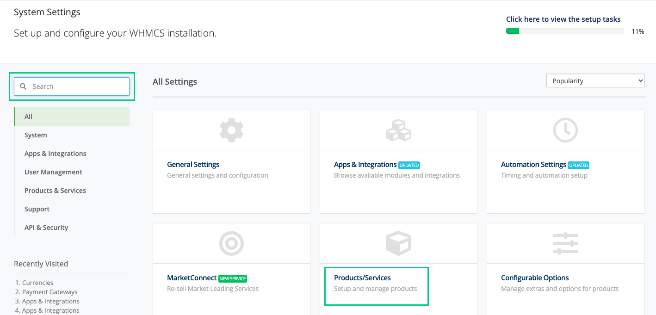Viewport: 656px width, 315px height.
Task: Open recently visited Payment Gateways
Action: tap(50, 292)
